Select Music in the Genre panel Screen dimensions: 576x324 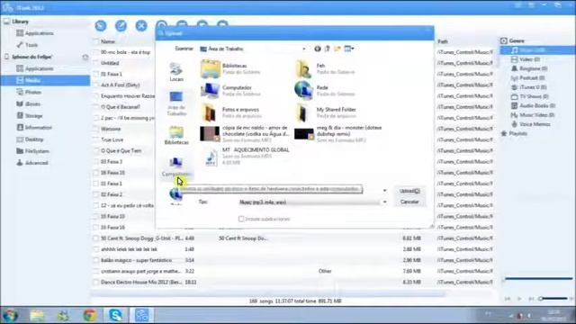538,50
